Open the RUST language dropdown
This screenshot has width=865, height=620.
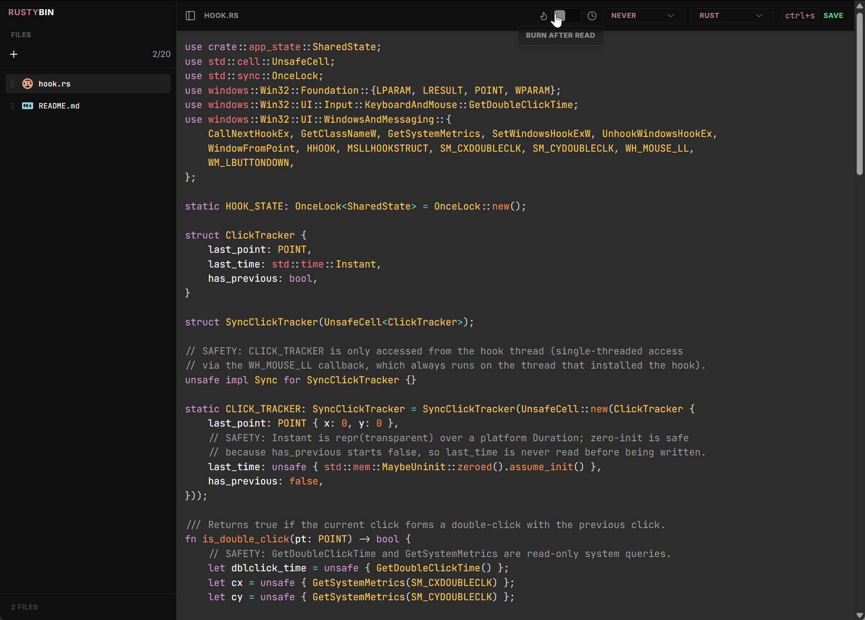pos(731,16)
